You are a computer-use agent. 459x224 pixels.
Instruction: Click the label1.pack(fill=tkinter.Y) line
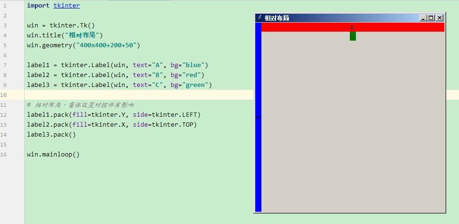[114, 115]
